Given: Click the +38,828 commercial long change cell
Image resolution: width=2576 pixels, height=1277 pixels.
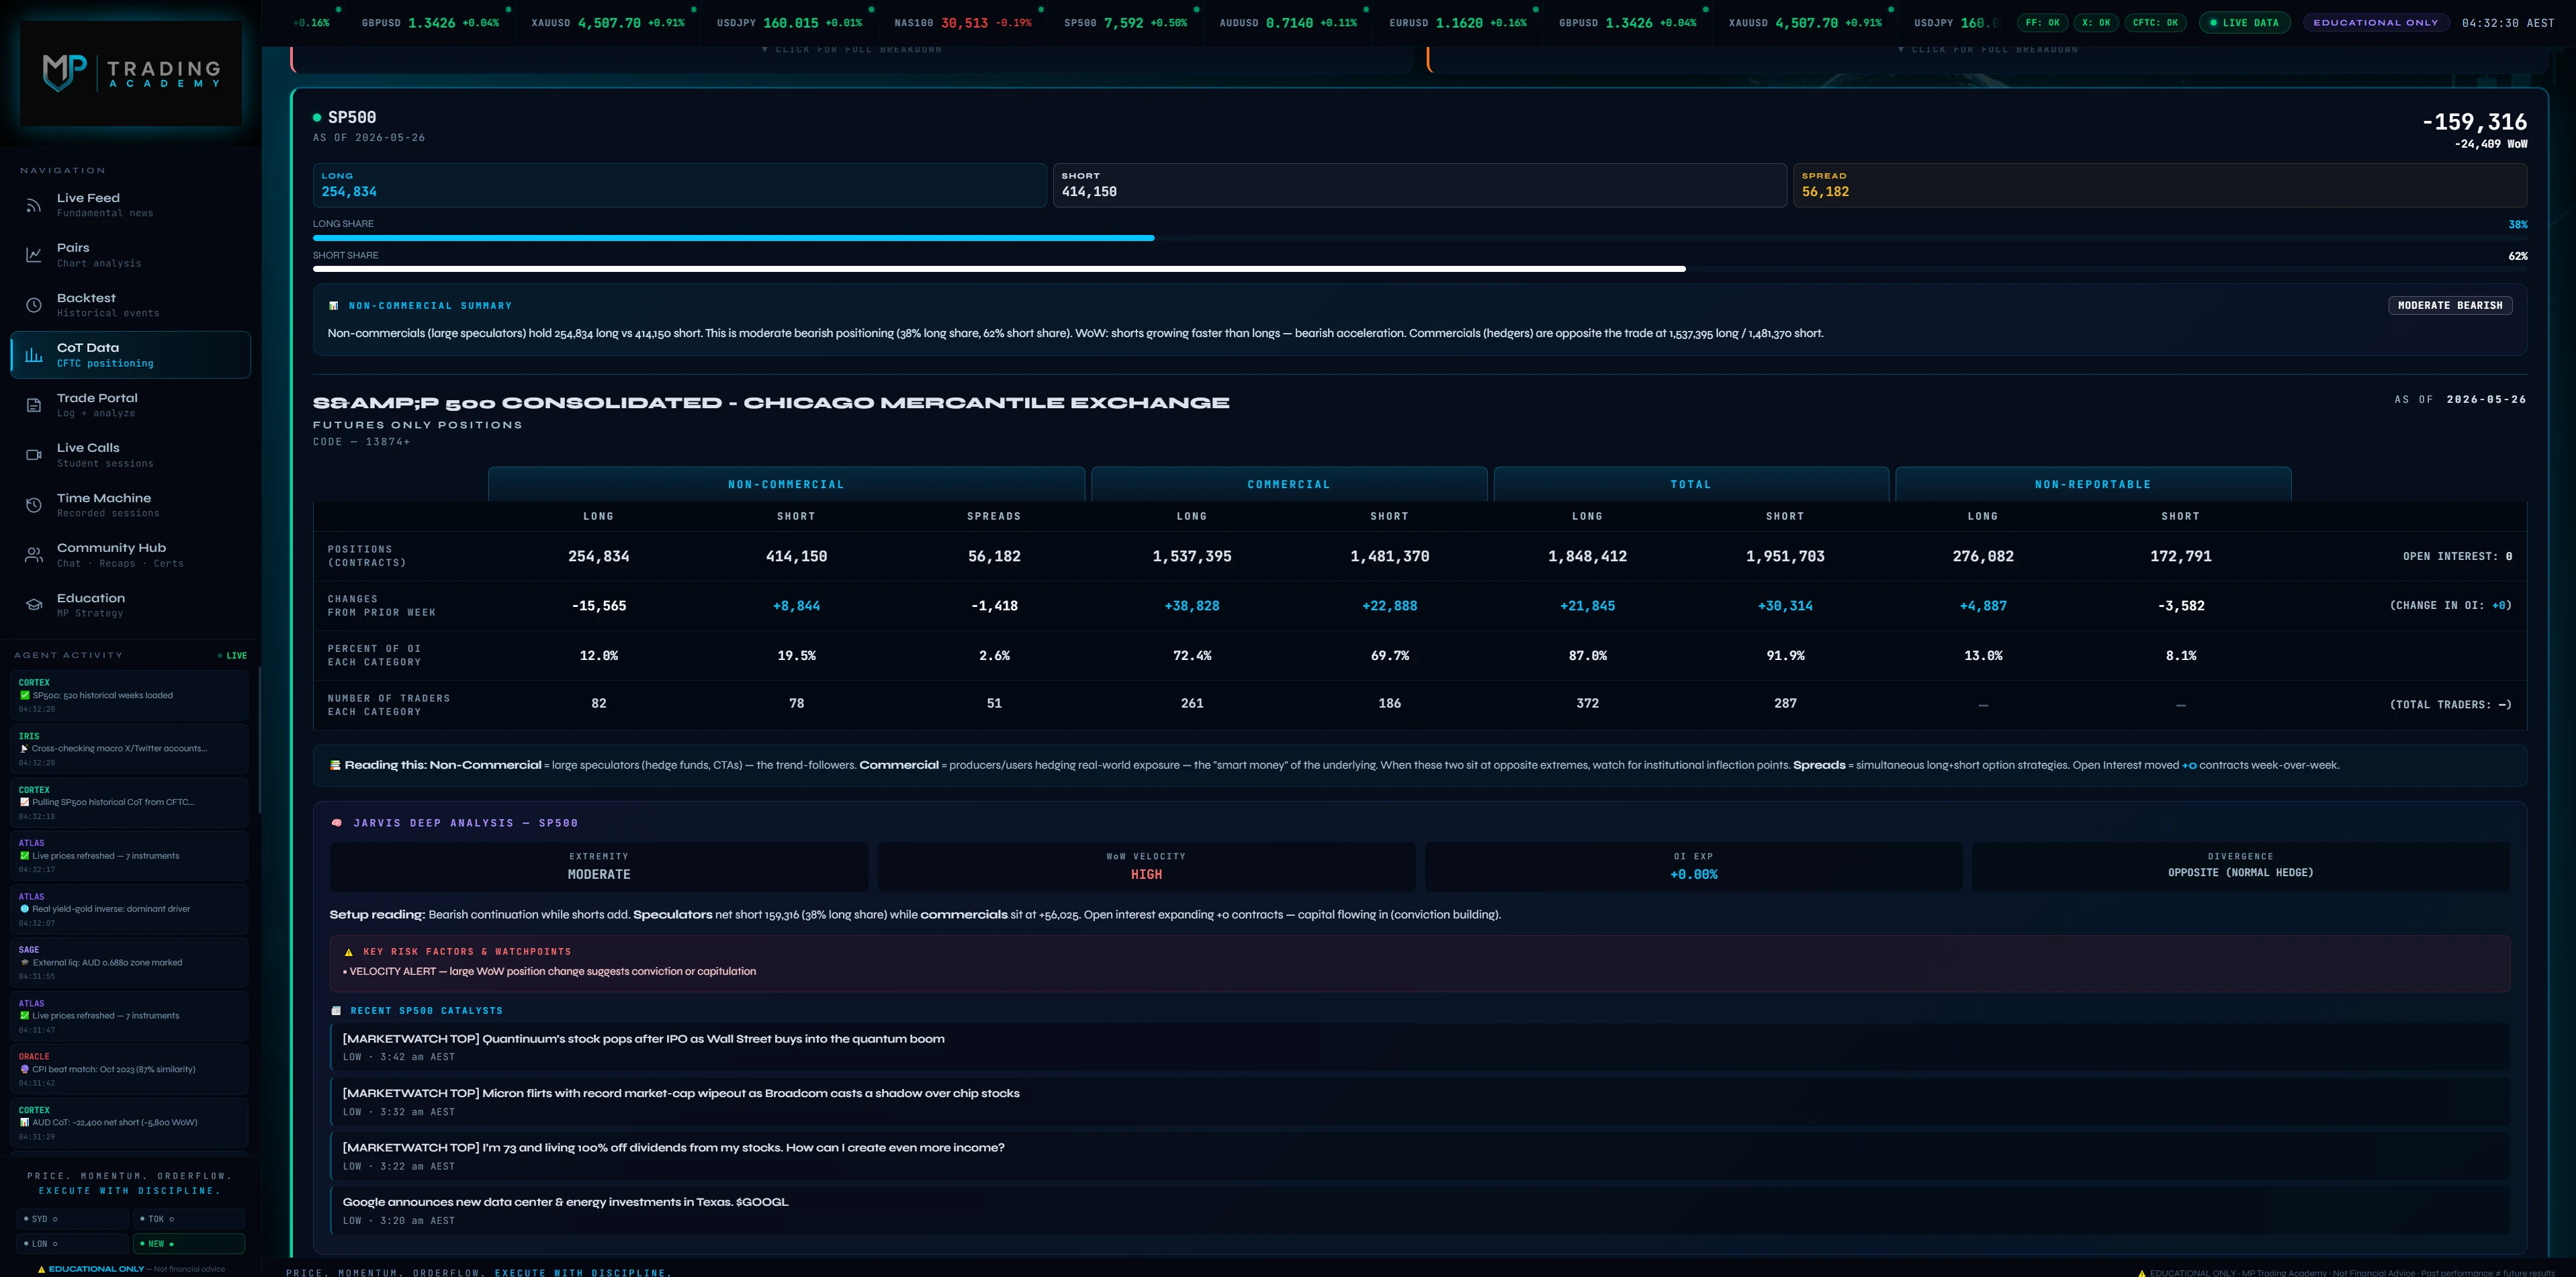Looking at the screenshot, I should coord(1192,606).
